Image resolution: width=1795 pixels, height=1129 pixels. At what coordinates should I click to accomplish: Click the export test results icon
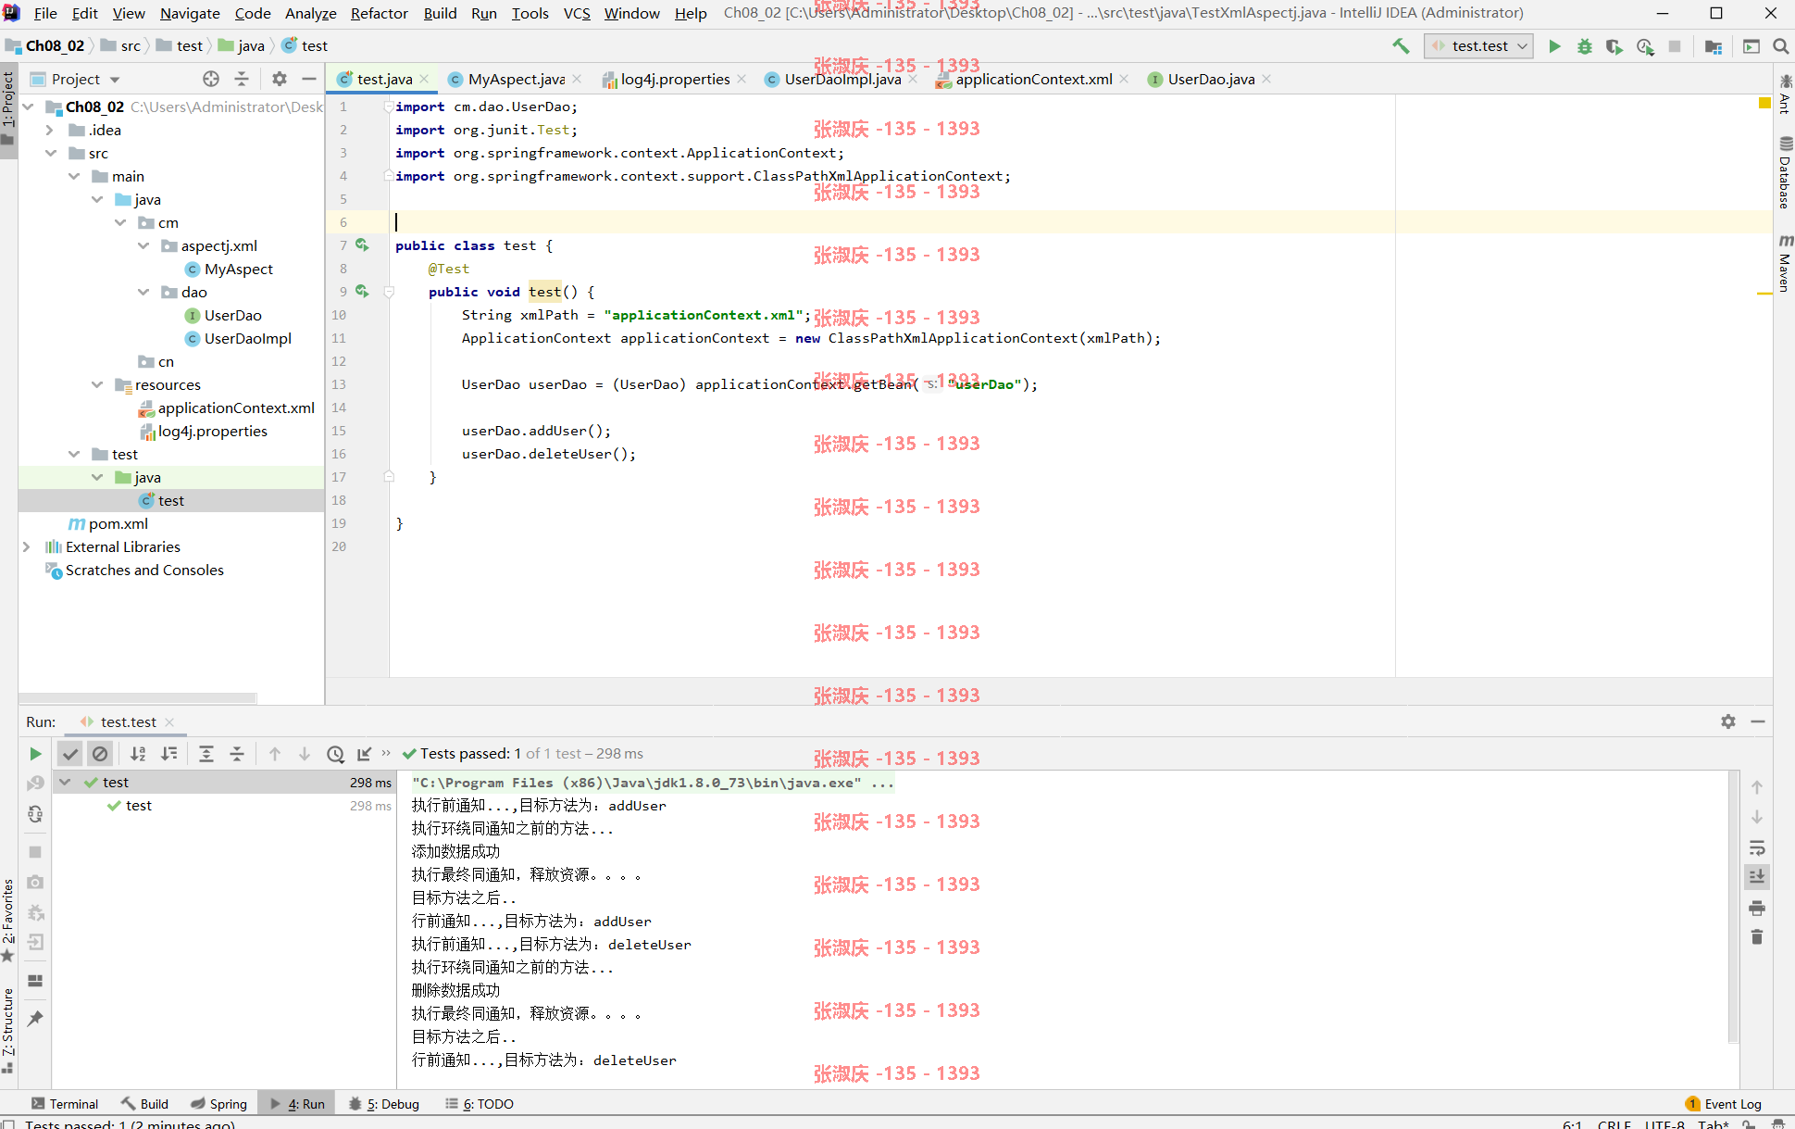click(365, 754)
